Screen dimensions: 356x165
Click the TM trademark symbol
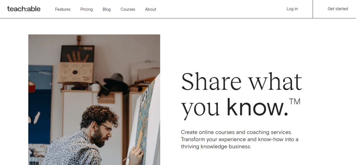click(x=295, y=102)
